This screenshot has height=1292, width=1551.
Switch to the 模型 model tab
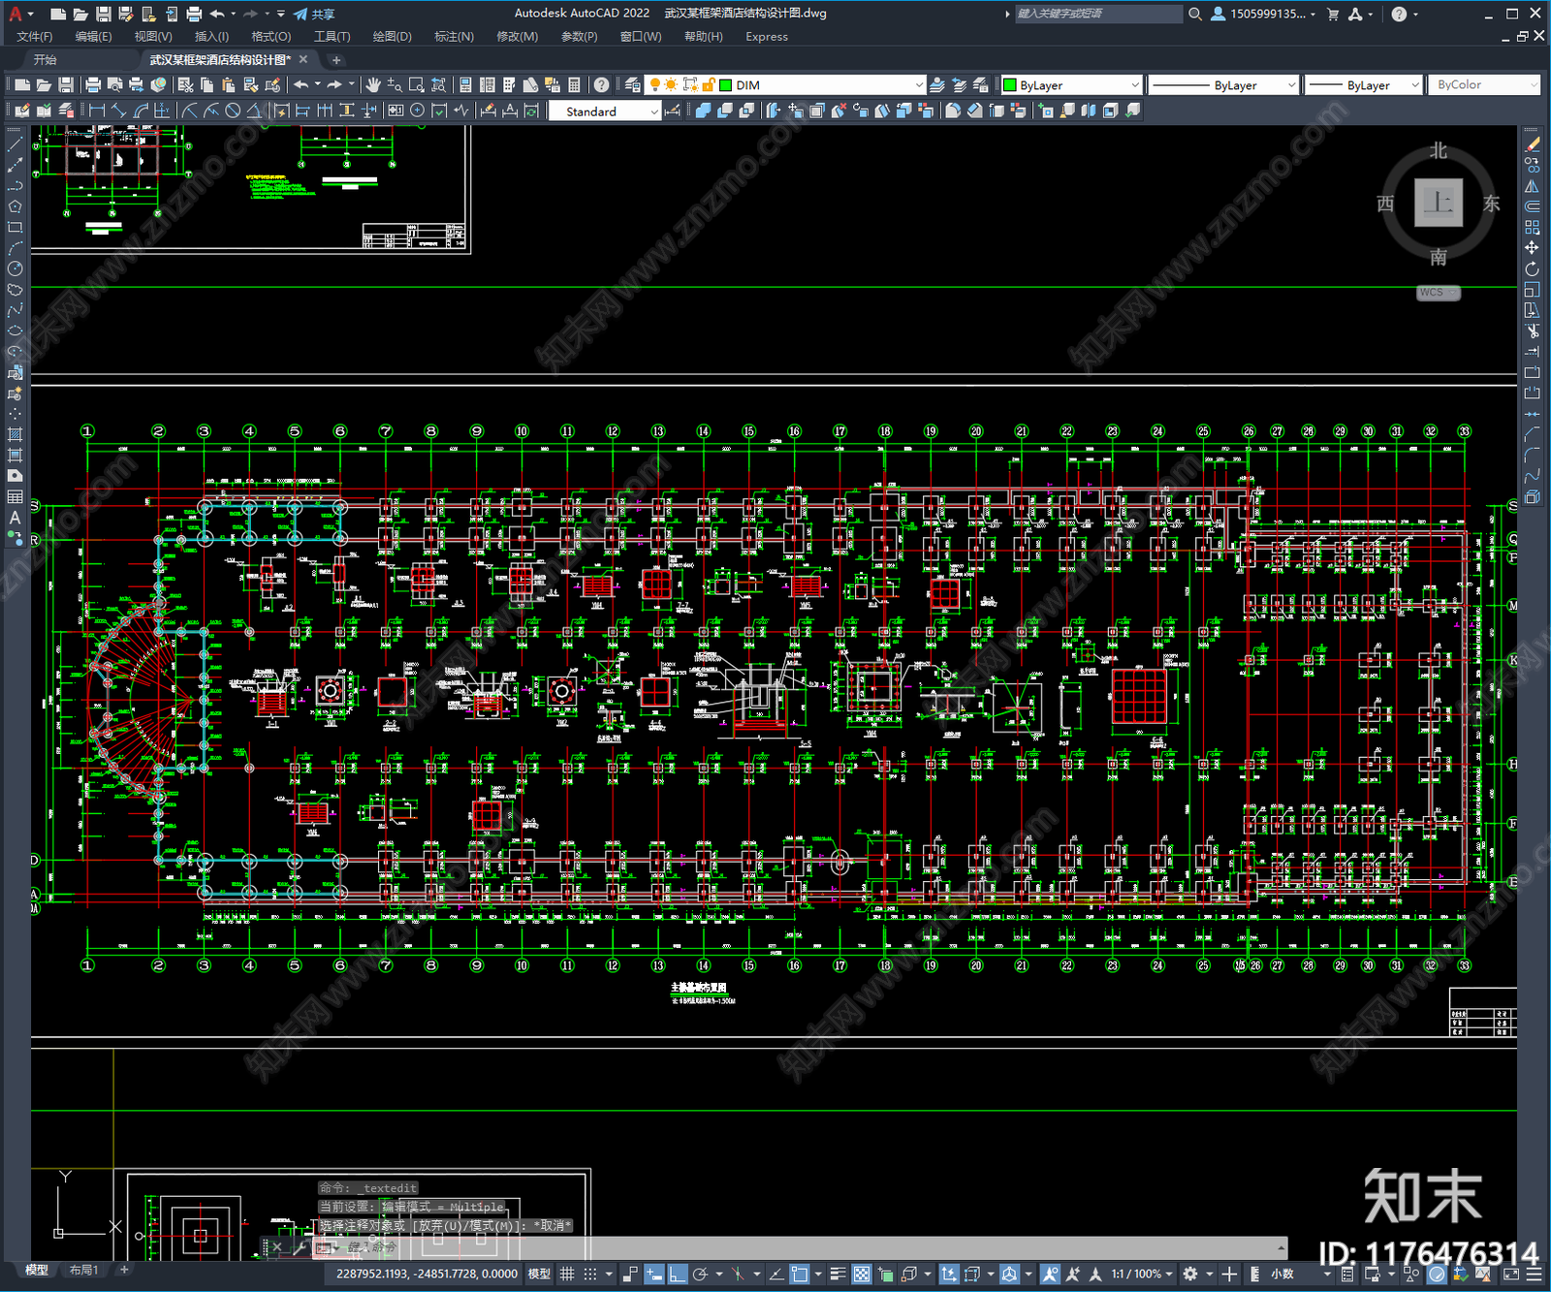point(37,1270)
